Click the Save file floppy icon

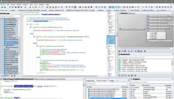(x=16, y=7)
